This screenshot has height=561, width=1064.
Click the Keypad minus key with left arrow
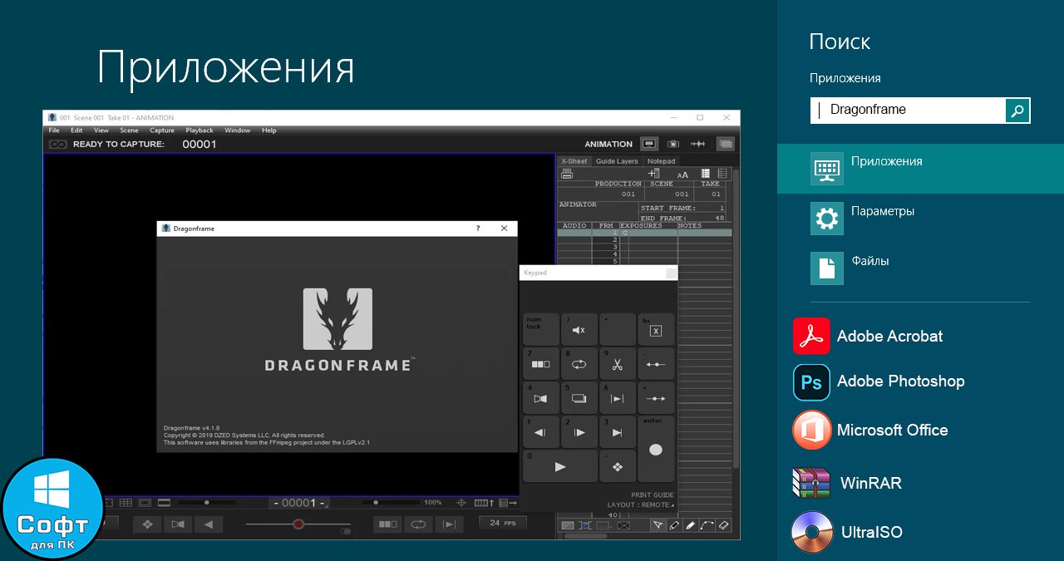tap(656, 364)
